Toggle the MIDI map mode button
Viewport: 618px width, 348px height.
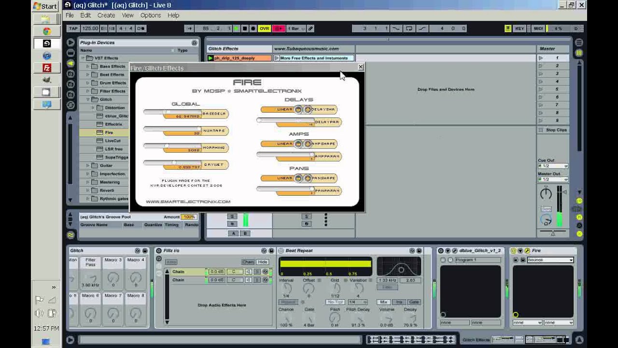pyautogui.click(x=538, y=29)
